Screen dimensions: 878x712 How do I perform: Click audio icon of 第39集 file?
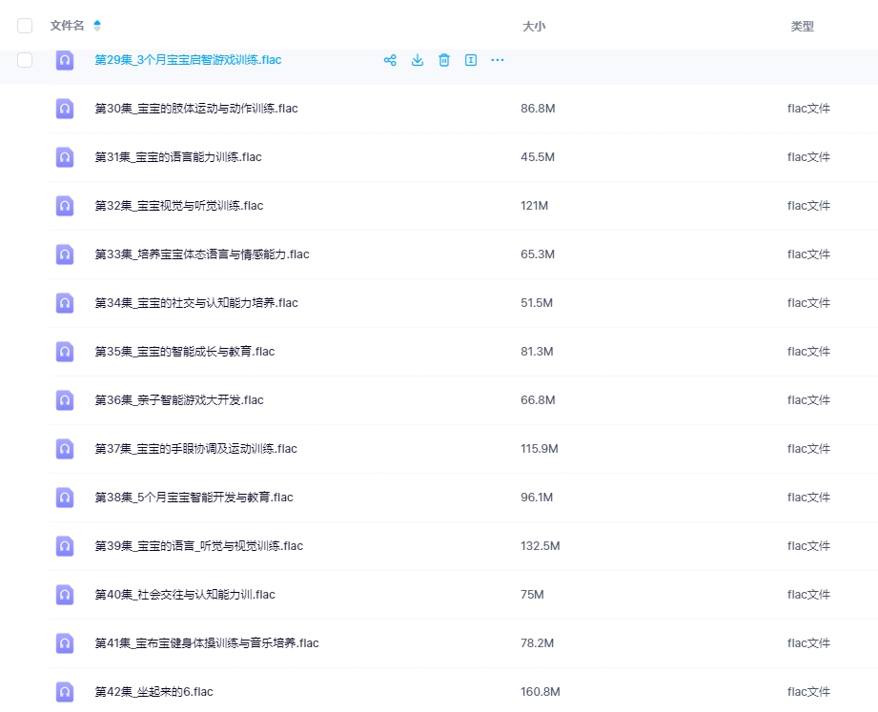point(65,546)
